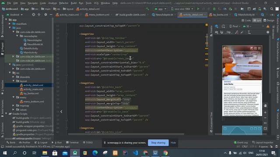The image size is (280, 157).
Task: Open Chrome from Windows taskbar
Action: [165, 153]
